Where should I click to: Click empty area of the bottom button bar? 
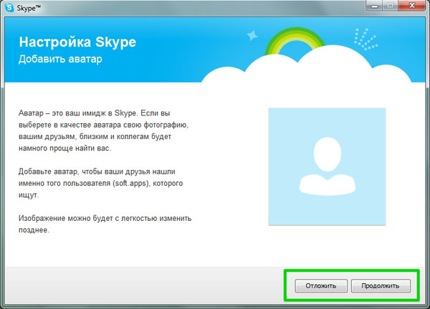[x=143, y=285]
